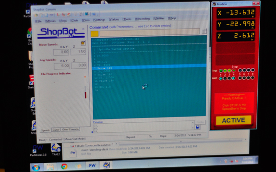Click the blue help icon in toolbar
This screenshot has width=276, height=172.
[94, 14]
